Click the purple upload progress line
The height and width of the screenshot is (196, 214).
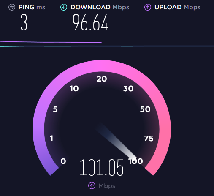51,42
